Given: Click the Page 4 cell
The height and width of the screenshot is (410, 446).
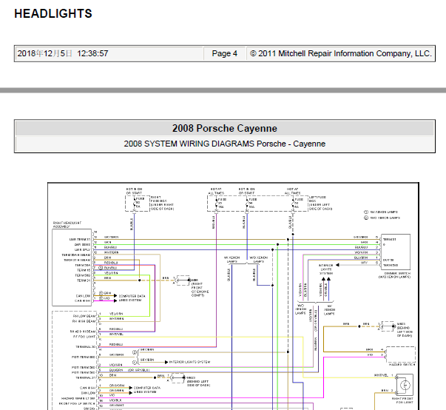Looking at the screenshot, I should pos(224,53).
